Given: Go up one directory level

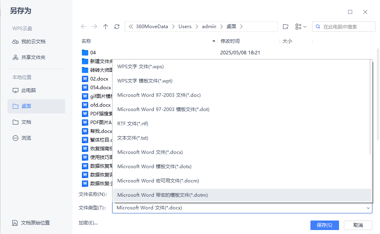Looking at the screenshot, I should coord(105,26).
